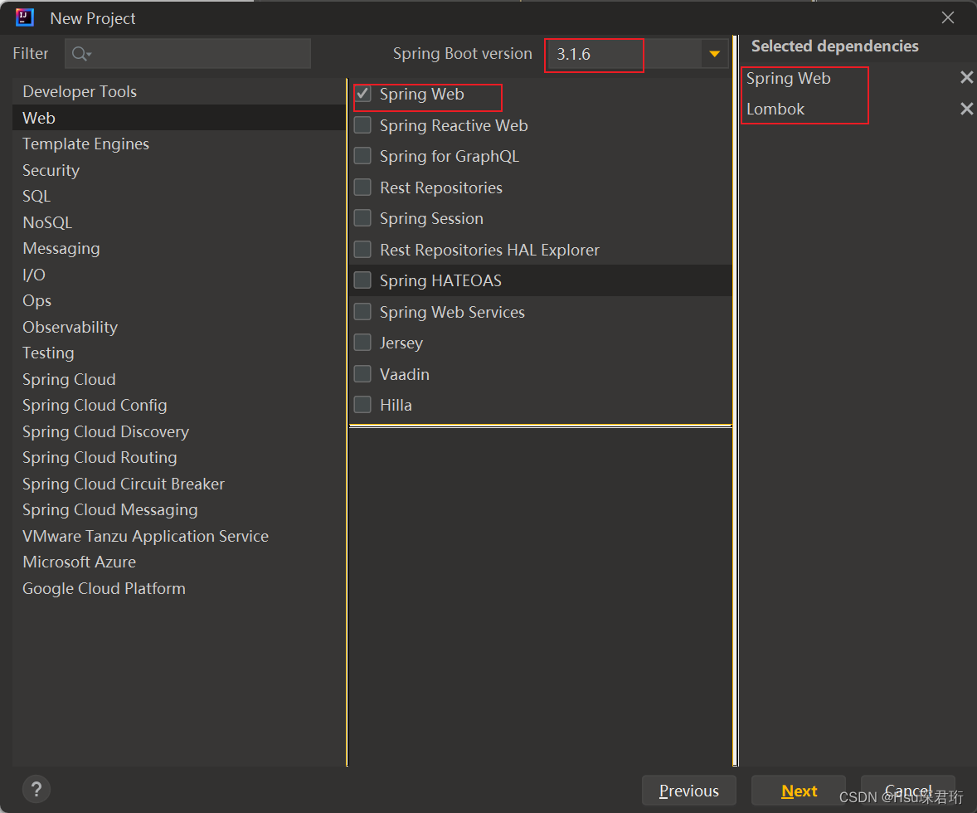
Task: Select Google Cloud Platform category
Action: 179,589
